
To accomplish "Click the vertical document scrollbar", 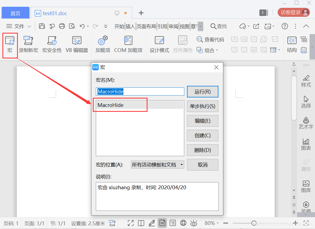I will click(294, 98).
